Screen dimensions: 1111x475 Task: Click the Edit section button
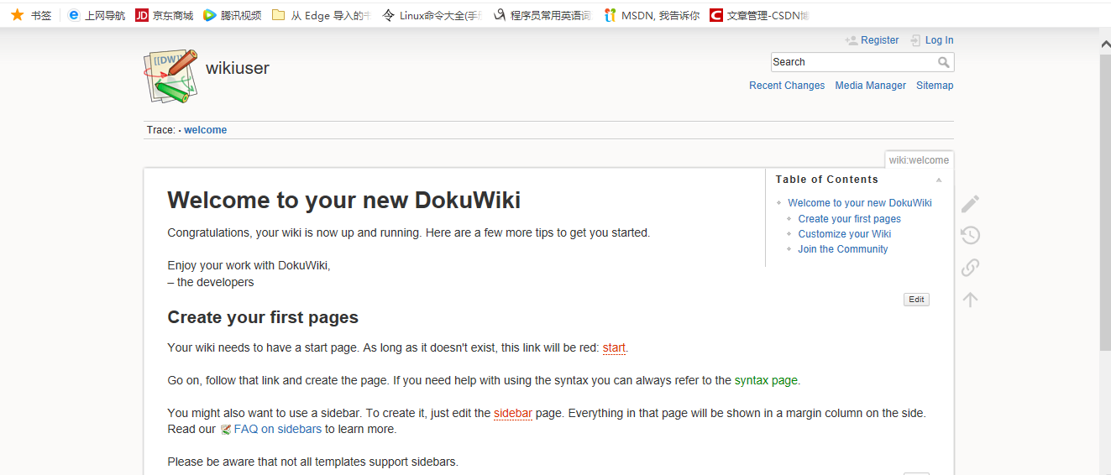tap(916, 300)
